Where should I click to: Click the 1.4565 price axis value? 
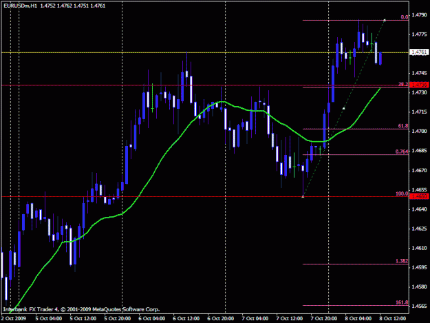point(419,306)
